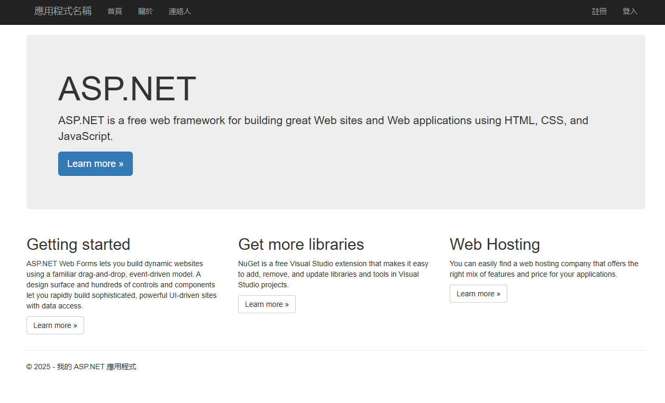Image resolution: width=665 pixels, height=403 pixels.
Task: Click the paragraph starting 'ASP.NET Web Forms lets'
Action: [x=122, y=285]
